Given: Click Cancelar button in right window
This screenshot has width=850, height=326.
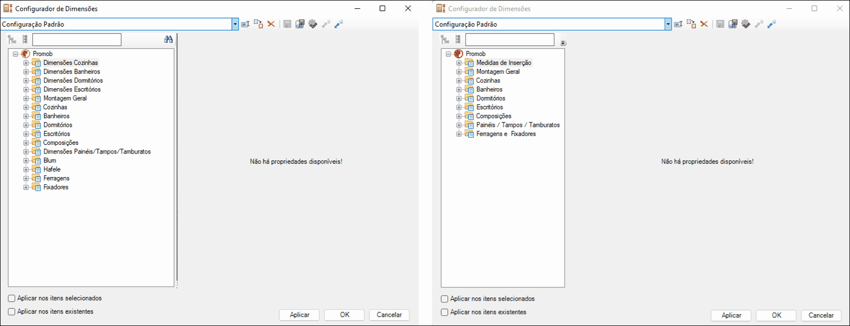Looking at the screenshot, I should (821, 315).
